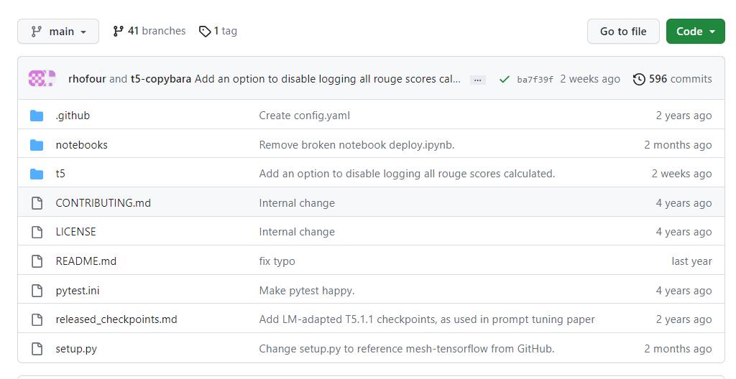View the 41 branches list
Screen dimensions: 736x379
pos(149,31)
